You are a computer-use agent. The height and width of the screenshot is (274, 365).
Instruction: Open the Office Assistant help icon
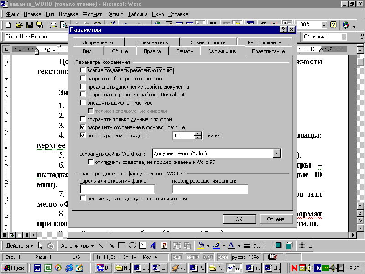[334, 25]
